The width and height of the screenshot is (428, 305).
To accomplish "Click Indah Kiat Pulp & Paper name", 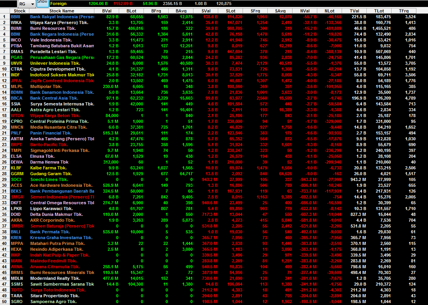I will click(60, 255).
